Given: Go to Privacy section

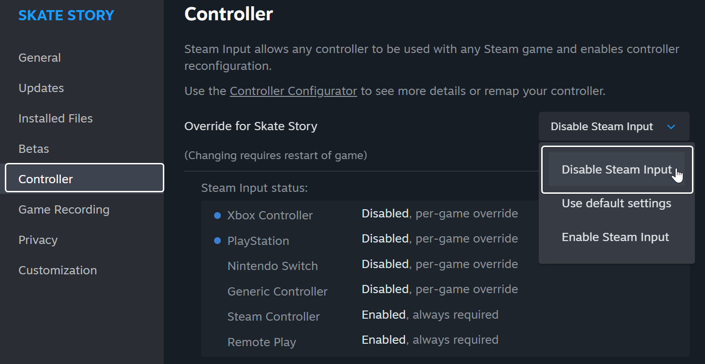Looking at the screenshot, I should tap(38, 240).
